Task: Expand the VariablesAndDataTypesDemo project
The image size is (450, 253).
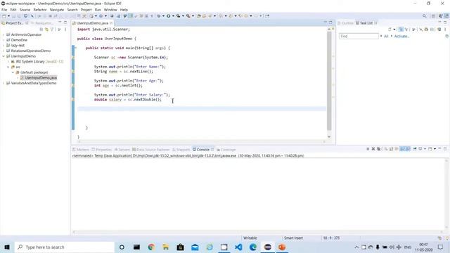Action: tap(4, 83)
